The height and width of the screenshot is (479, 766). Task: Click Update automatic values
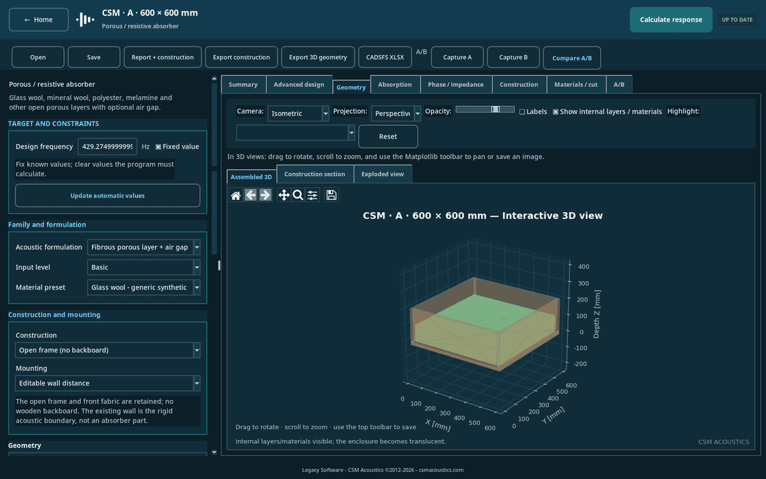[107, 195]
